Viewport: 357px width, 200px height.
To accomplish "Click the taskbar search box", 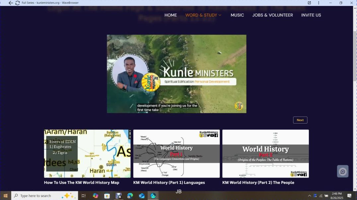I will click(x=44, y=195).
